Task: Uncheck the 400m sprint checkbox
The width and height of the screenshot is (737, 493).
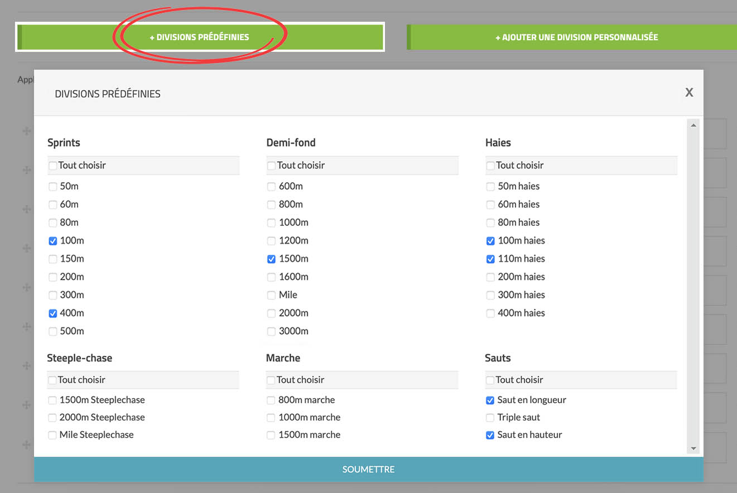Action: pyautogui.click(x=53, y=313)
